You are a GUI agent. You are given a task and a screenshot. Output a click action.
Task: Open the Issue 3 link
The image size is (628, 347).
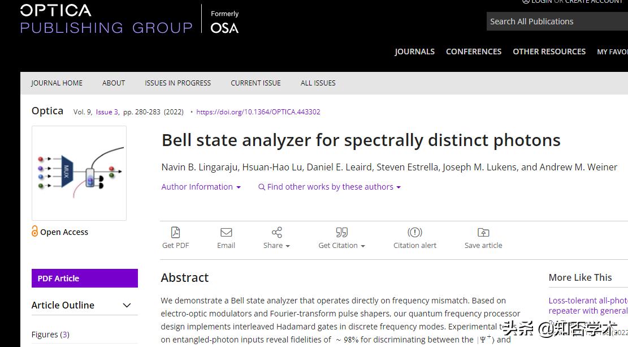click(x=107, y=112)
